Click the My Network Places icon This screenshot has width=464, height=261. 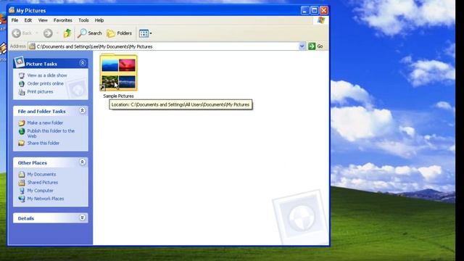click(22, 199)
